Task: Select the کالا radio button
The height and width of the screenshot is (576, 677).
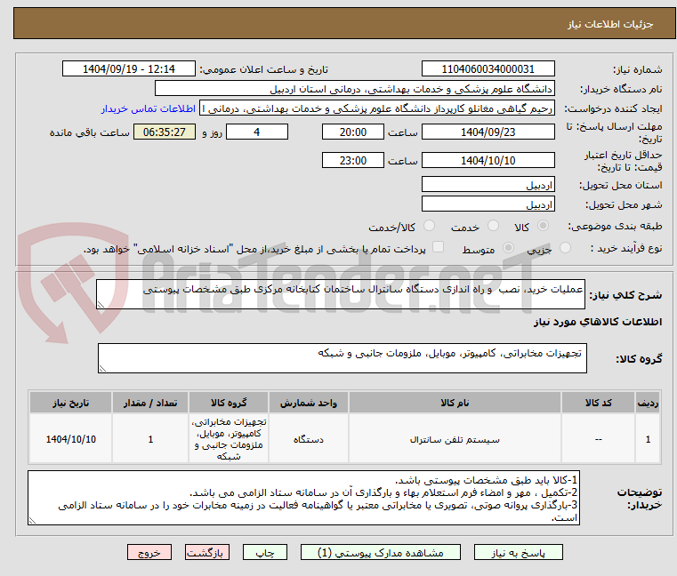Action: (x=544, y=226)
